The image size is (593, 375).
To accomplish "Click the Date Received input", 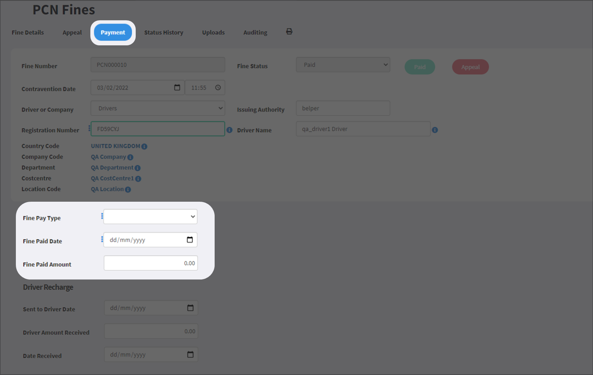I will (151, 354).
